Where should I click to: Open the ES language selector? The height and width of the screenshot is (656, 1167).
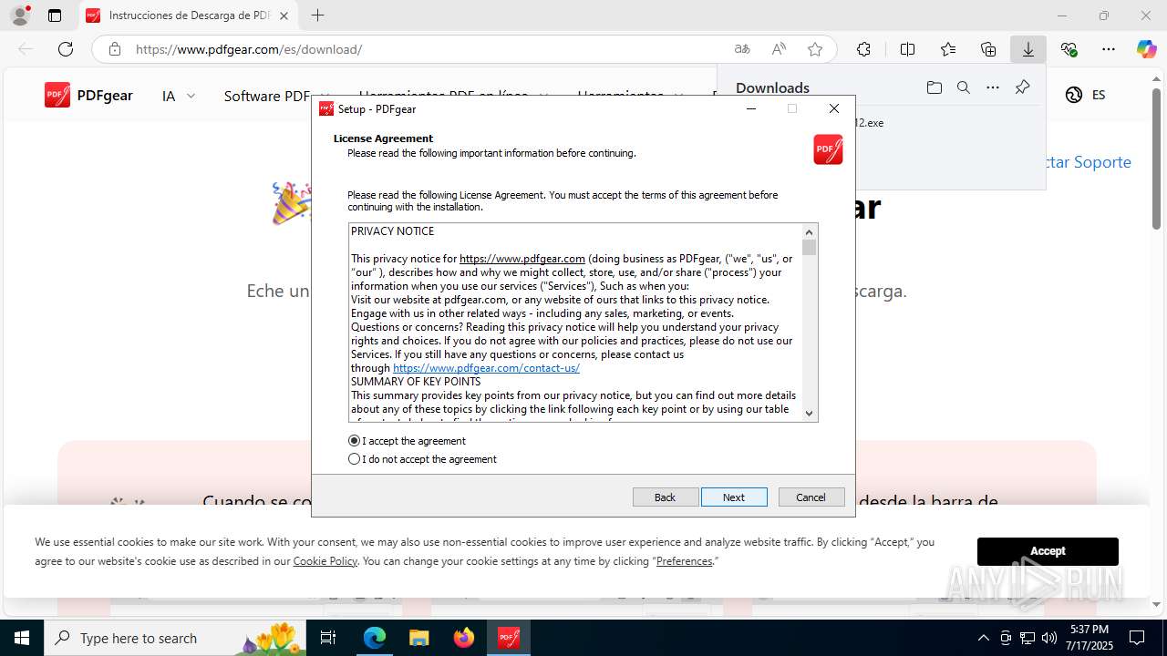1085,95
